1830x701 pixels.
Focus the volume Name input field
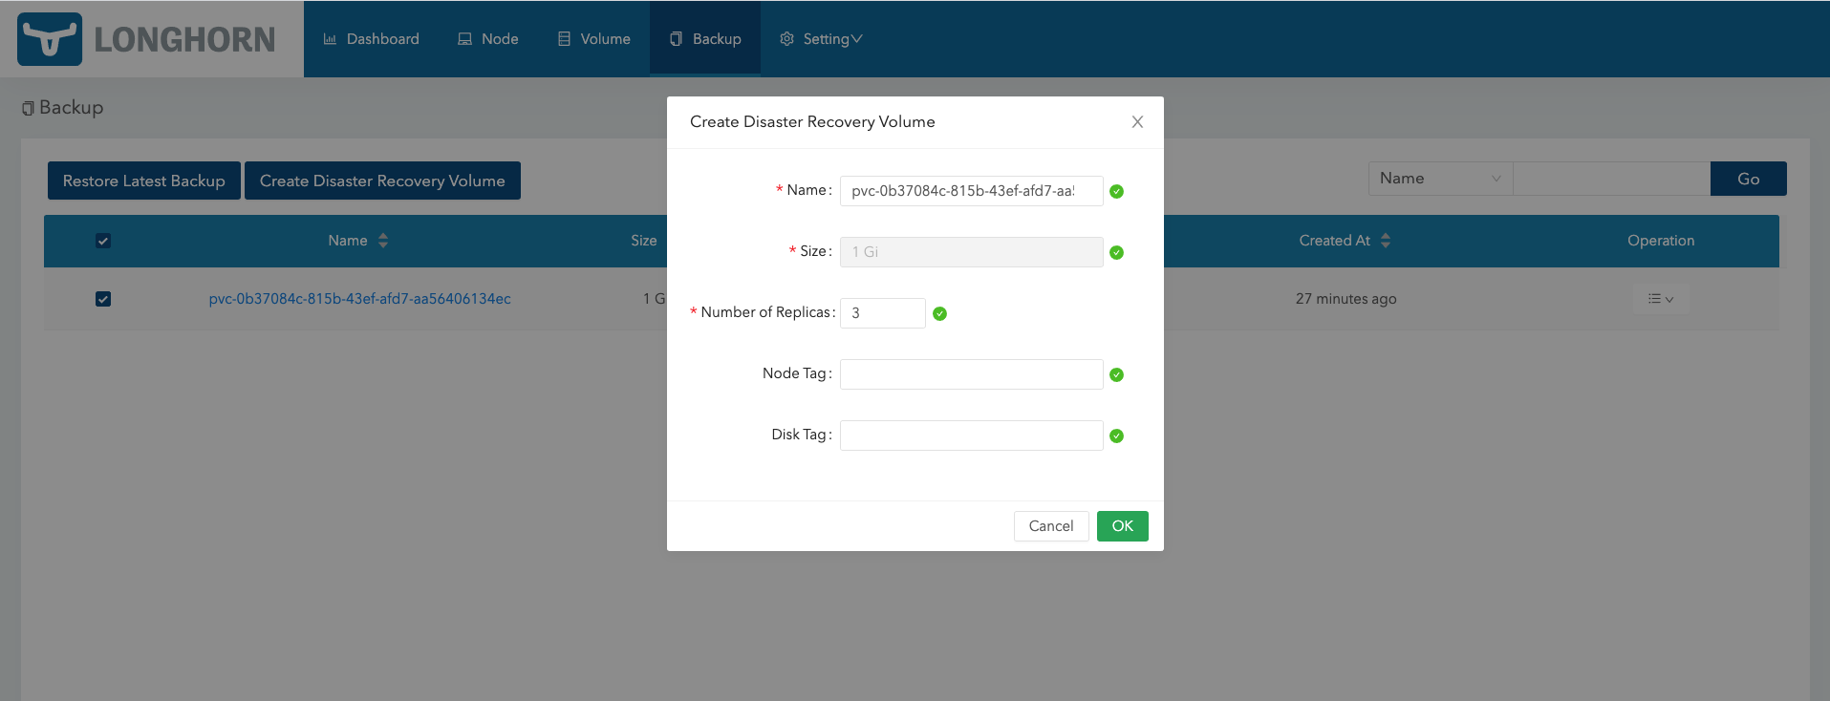(x=971, y=191)
